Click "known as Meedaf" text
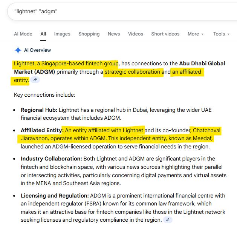The width and height of the screenshot is (237, 227). [x=190, y=138]
